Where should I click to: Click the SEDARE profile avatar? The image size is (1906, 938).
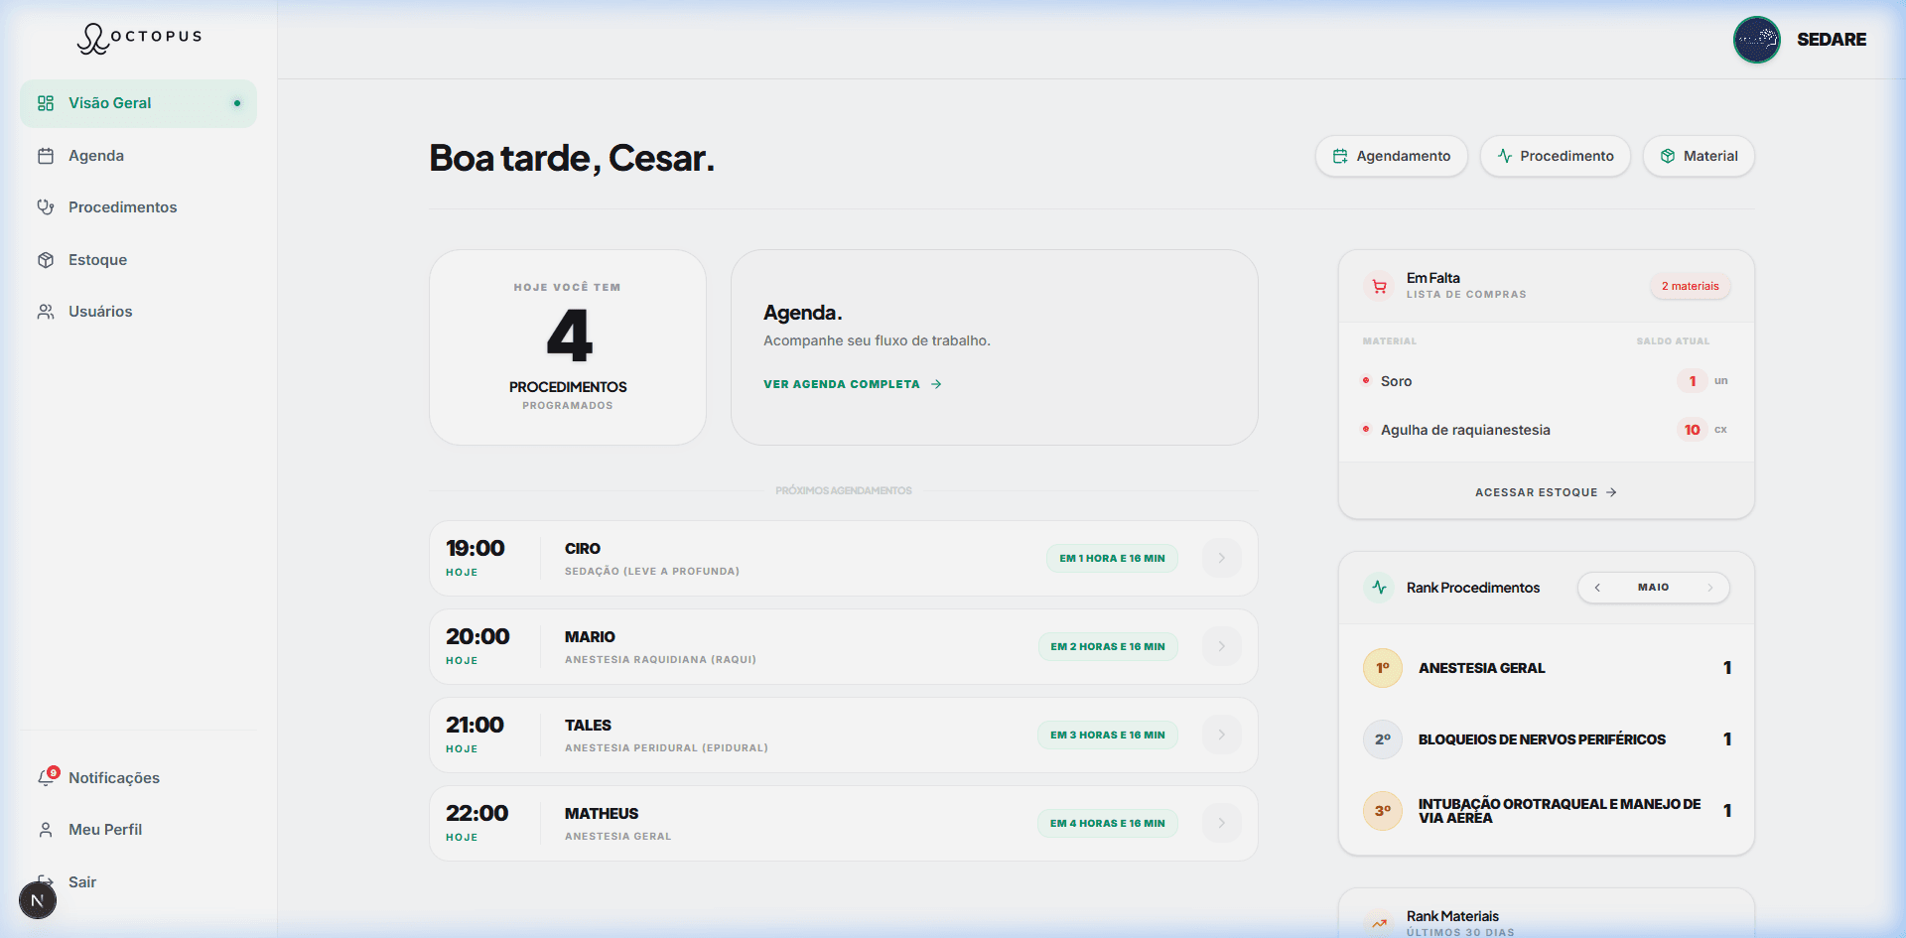1757,40
